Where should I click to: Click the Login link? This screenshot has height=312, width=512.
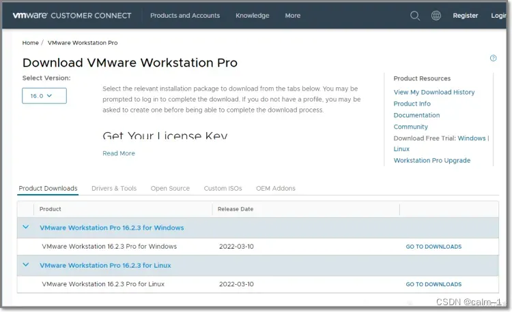pos(498,15)
